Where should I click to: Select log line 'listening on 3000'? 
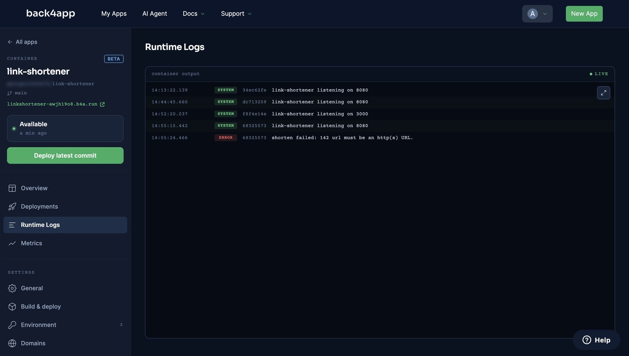(320, 114)
